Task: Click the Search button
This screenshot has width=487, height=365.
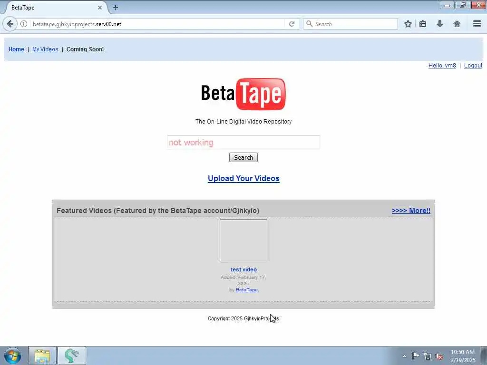Action: pos(243,157)
